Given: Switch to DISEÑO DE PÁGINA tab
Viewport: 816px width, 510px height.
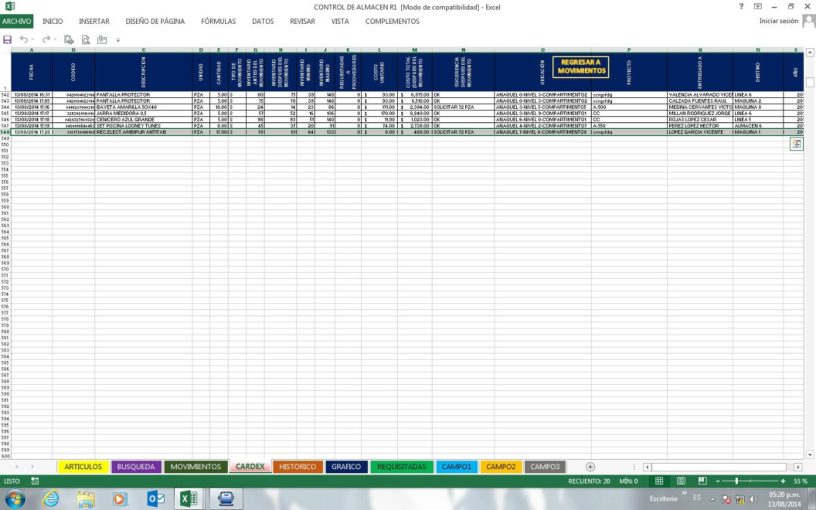Looking at the screenshot, I should point(155,21).
